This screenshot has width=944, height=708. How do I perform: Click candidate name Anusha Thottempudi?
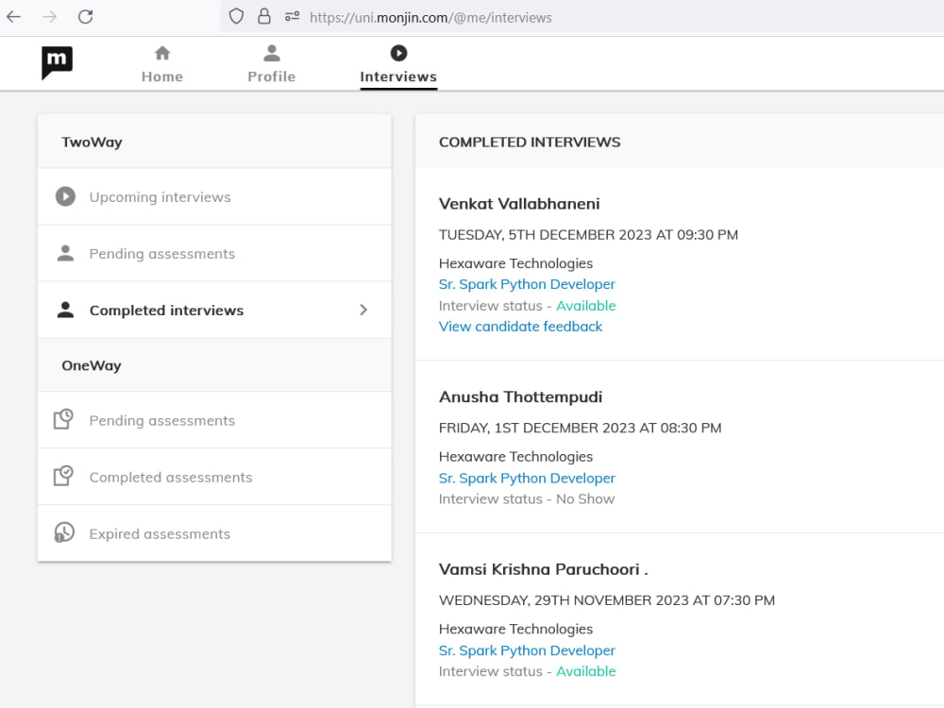(x=520, y=396)
